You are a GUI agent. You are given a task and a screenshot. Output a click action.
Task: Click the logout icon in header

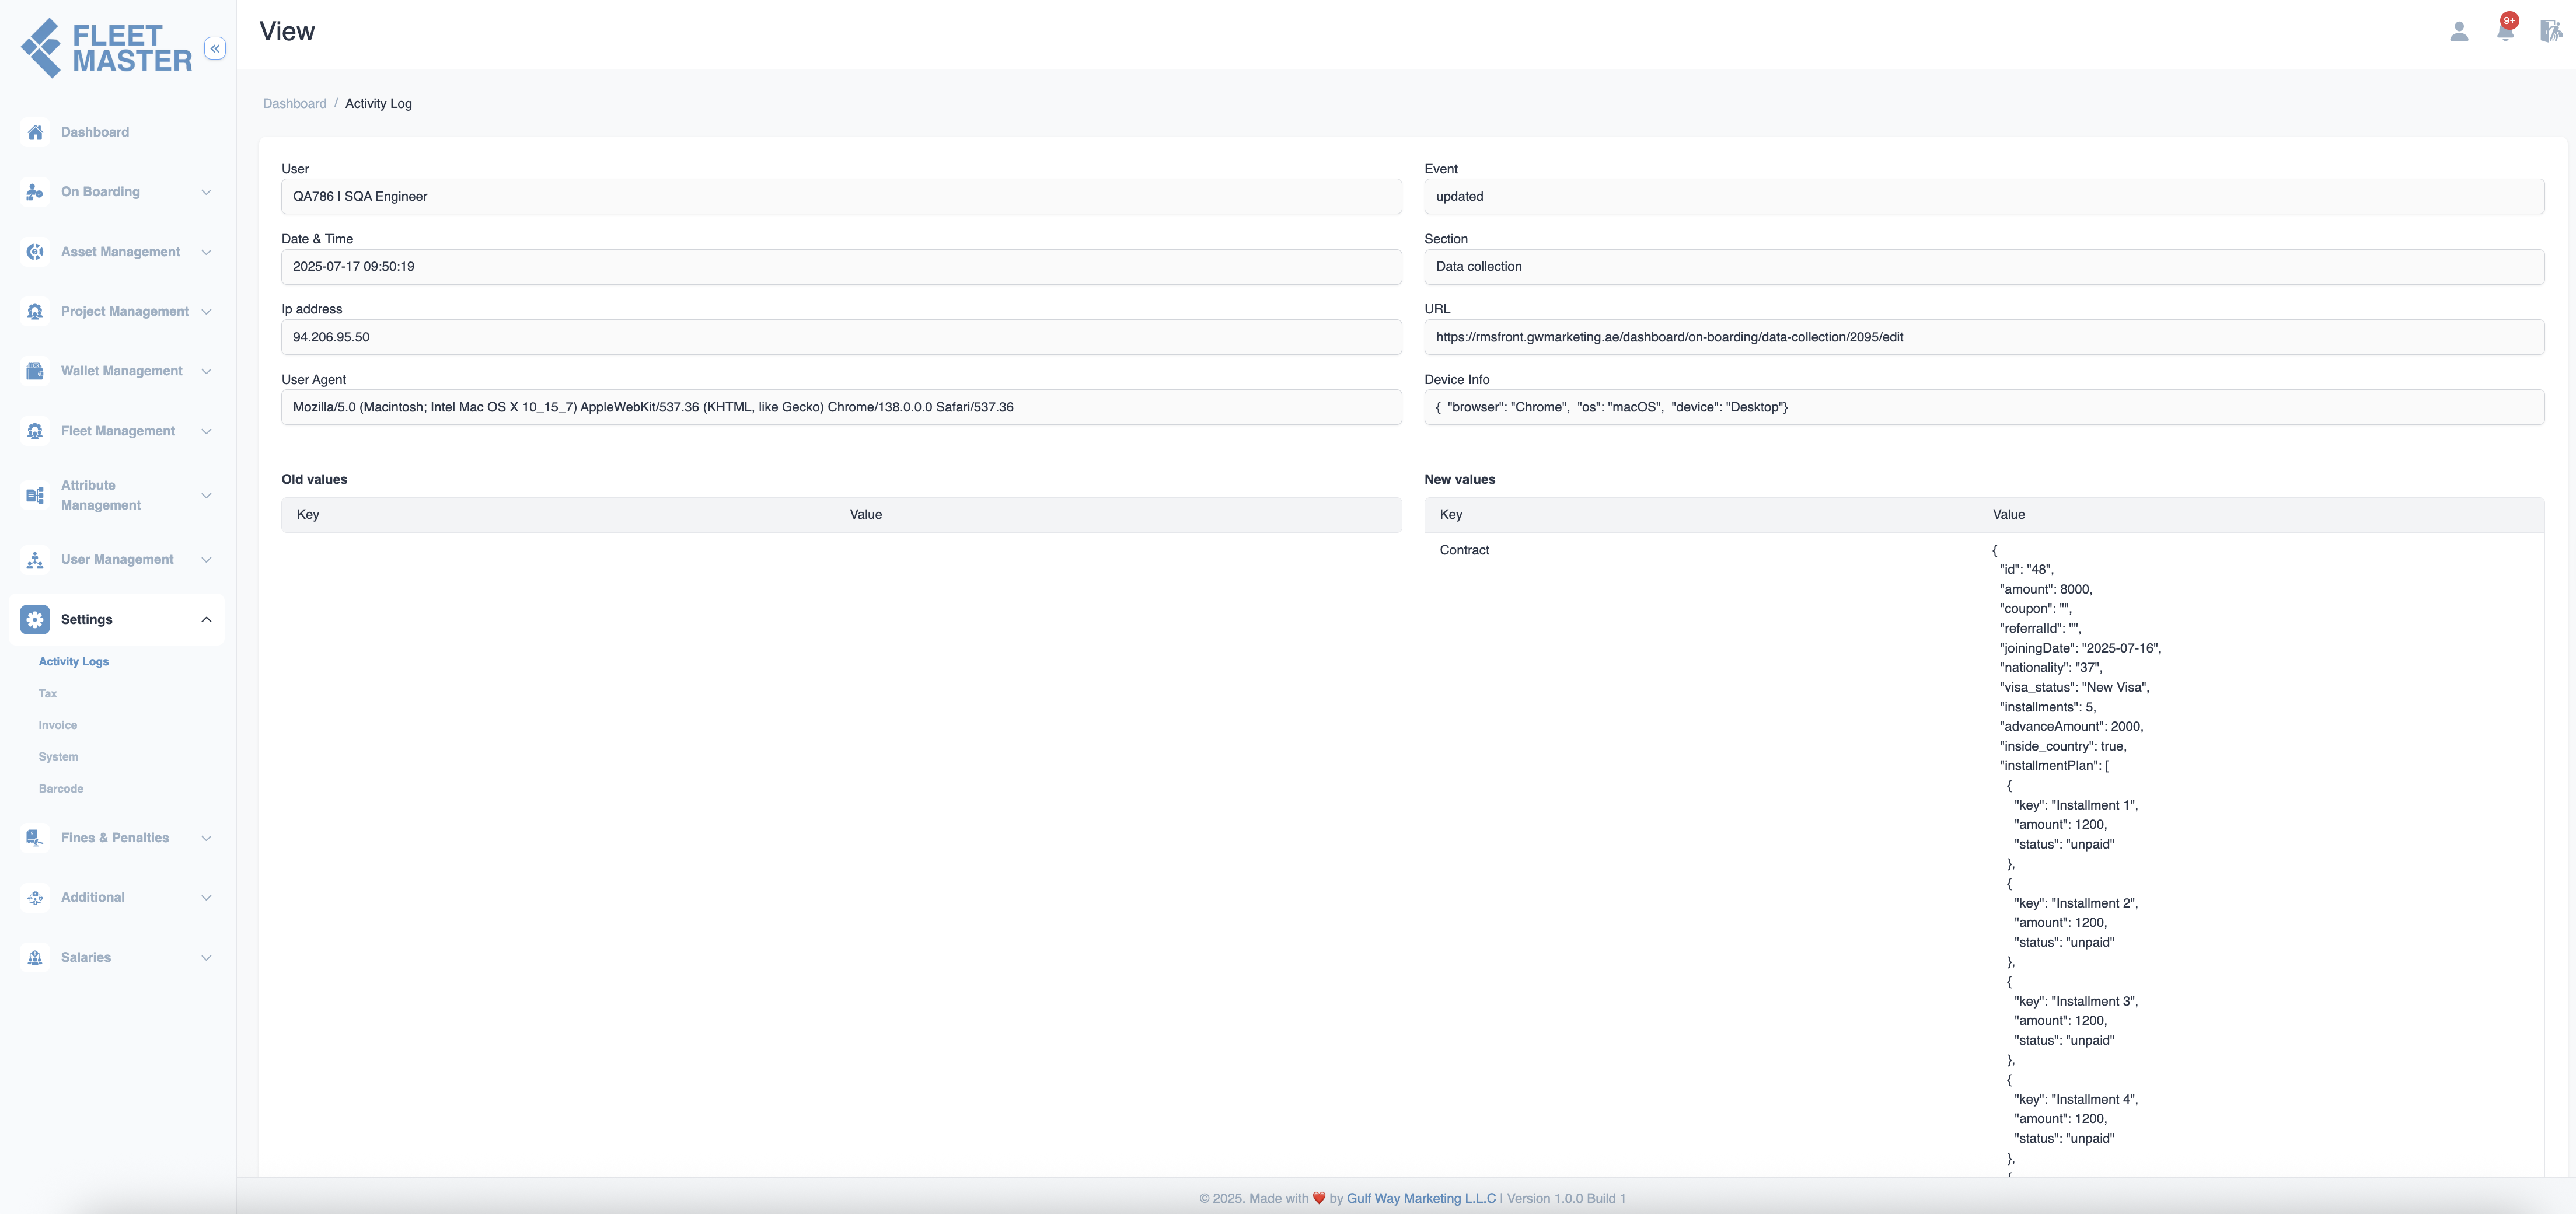[x=2551, y=32]
